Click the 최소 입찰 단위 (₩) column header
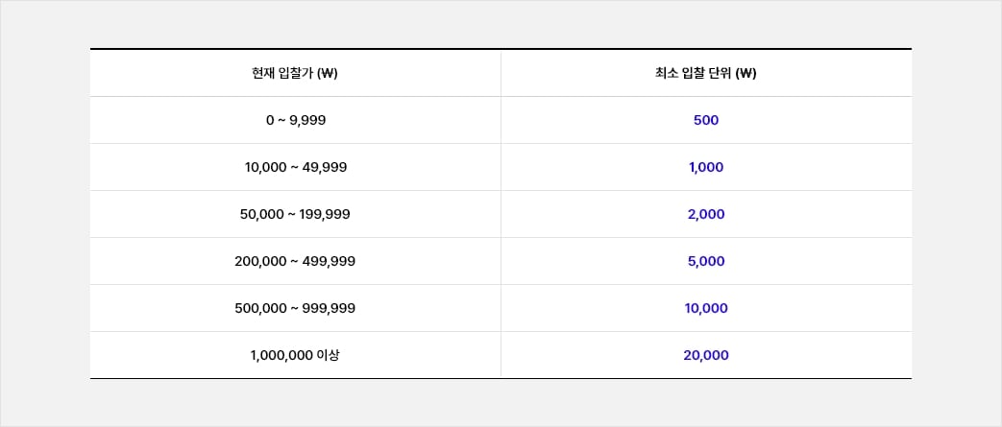 pos(705,74)
